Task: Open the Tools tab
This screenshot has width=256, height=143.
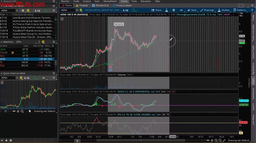Action: point(134,1)
